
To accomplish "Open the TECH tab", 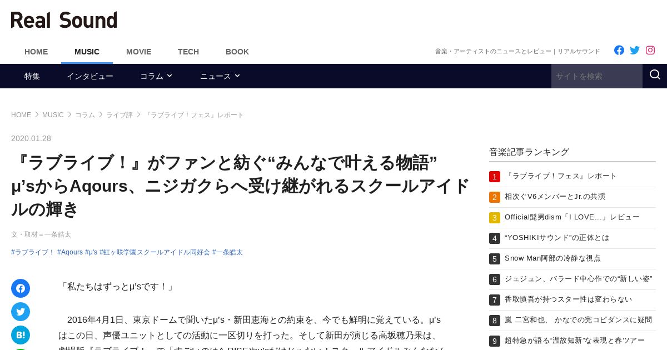I will click(188, 52).
